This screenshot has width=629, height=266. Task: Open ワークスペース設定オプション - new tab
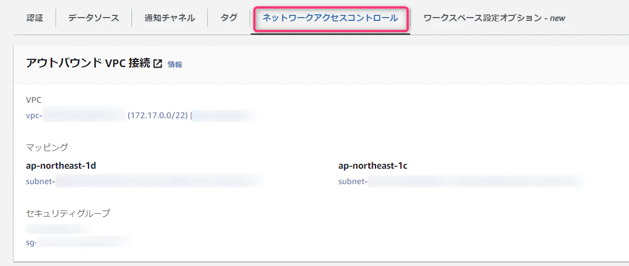pos(494,18)
